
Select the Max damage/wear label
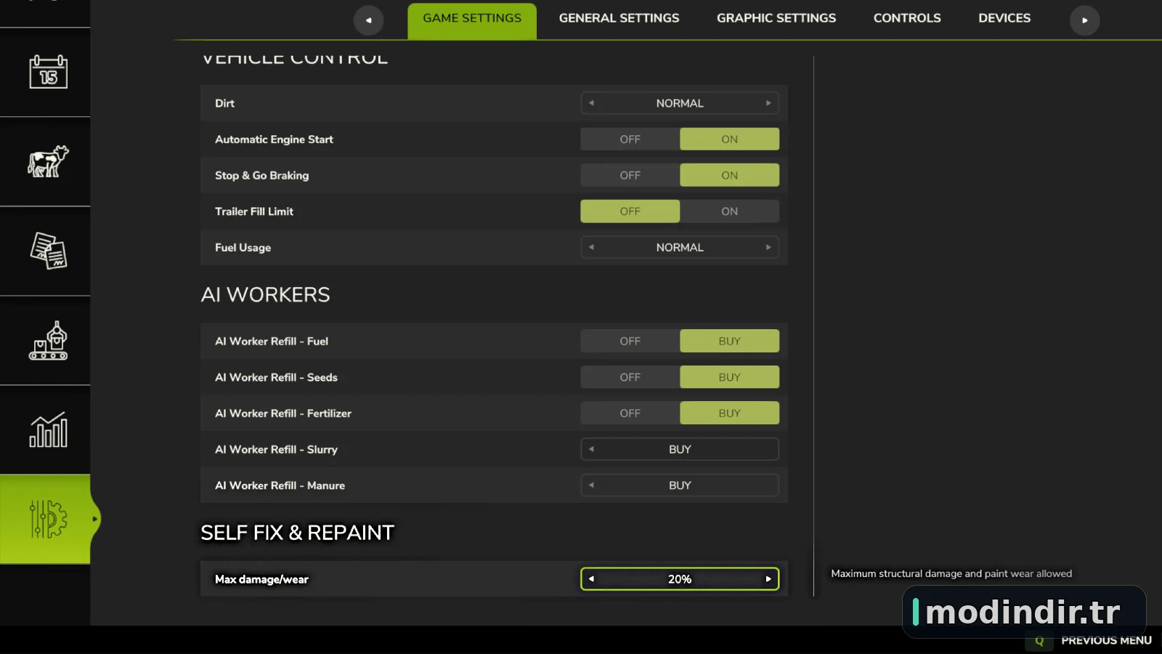click(261, 579)
